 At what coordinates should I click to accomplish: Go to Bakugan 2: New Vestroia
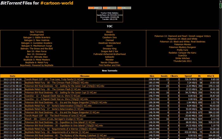point(37,40)
